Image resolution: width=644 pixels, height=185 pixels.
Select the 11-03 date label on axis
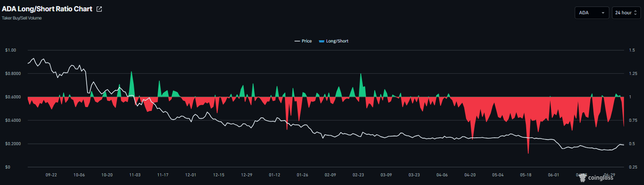pyautogui.click(x=135, y=175)
